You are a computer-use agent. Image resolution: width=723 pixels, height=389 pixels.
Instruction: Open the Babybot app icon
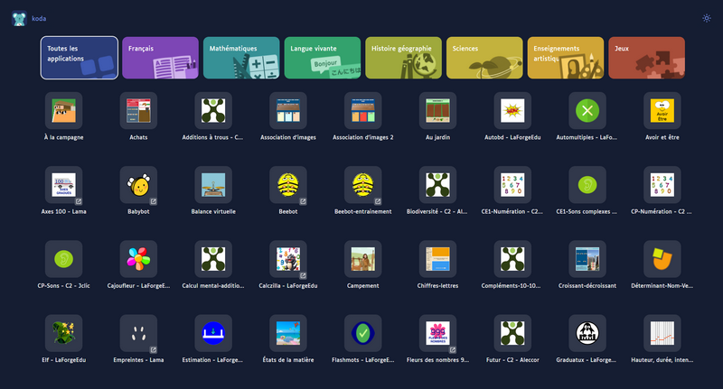pyautogui.click(x=138, y=185)
